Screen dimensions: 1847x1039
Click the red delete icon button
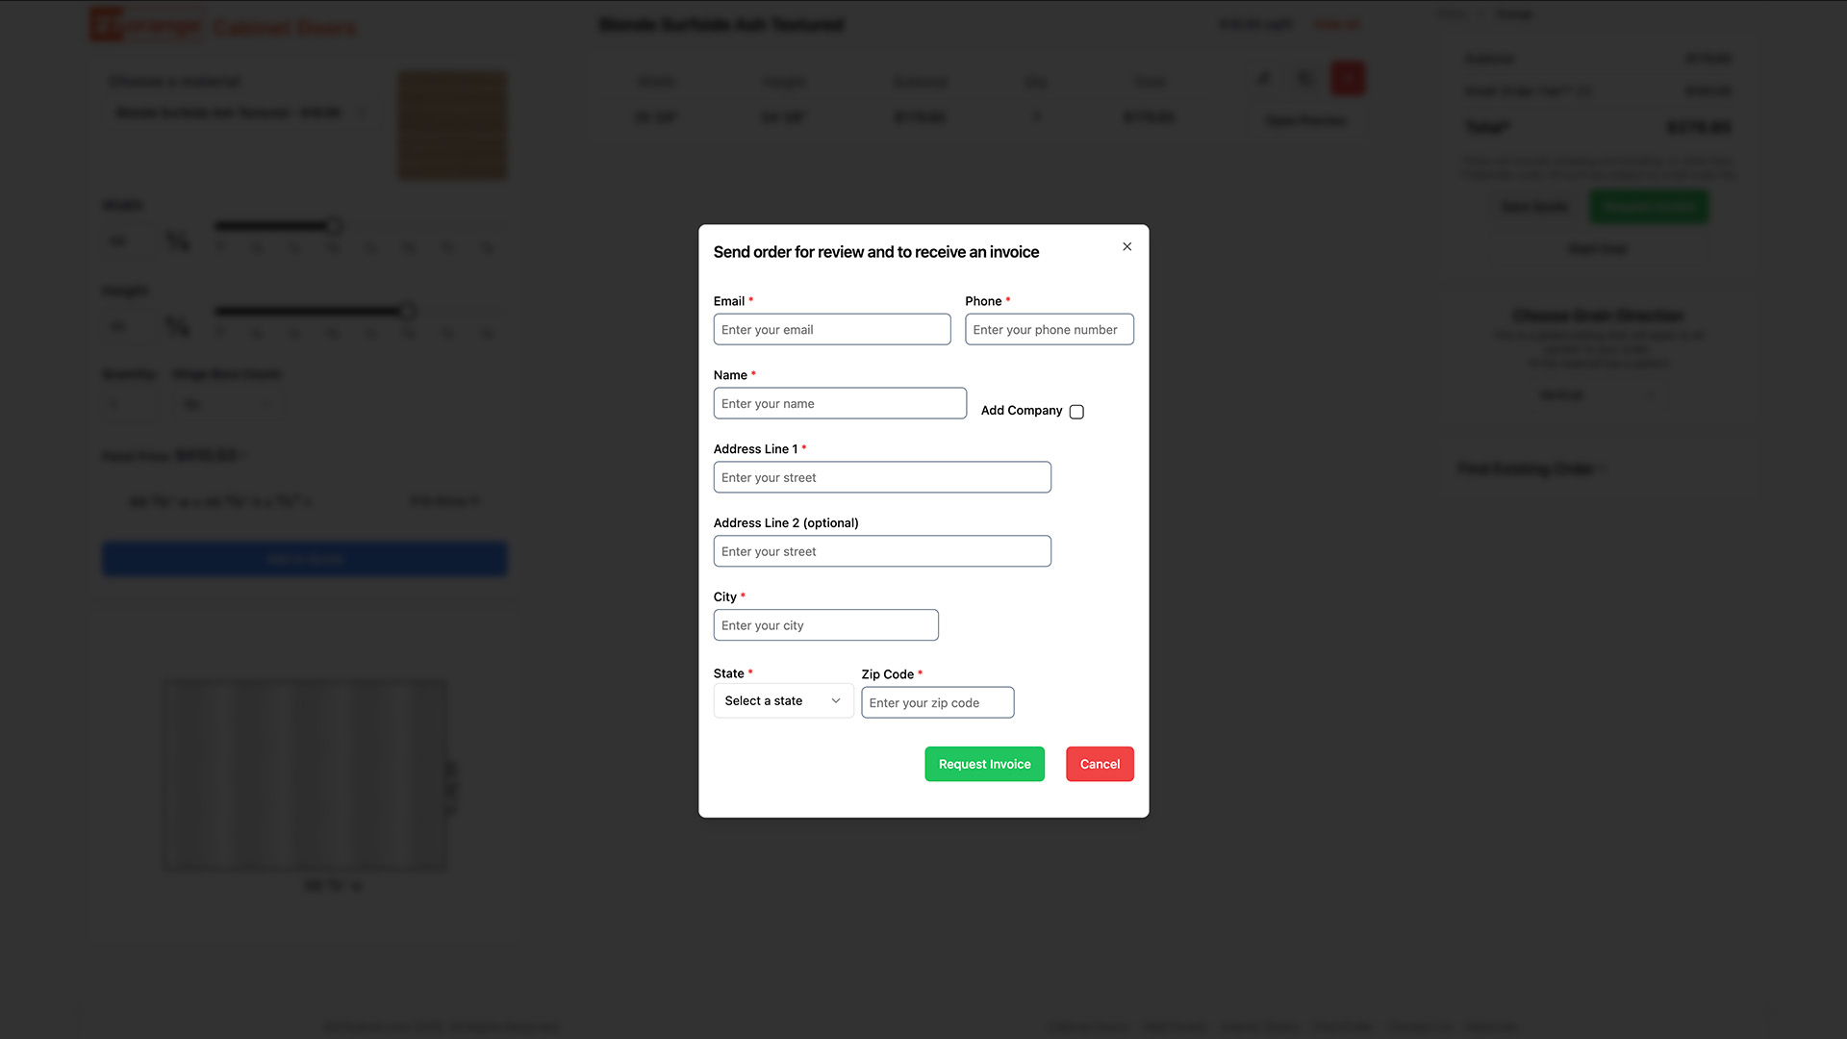(1347, 79)
